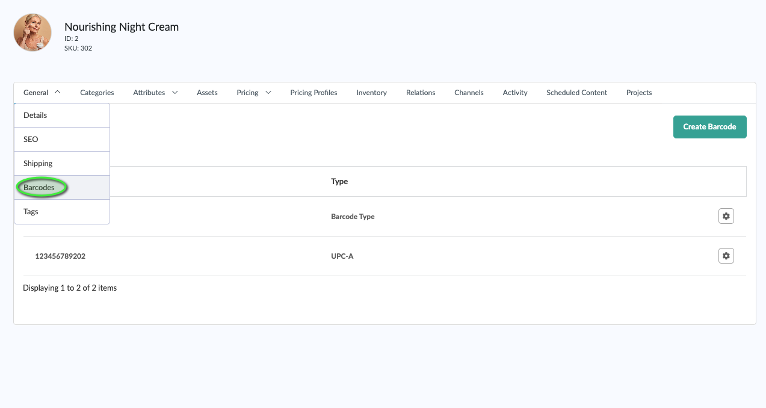Open Tags from the General menu
Image resolution: width=766 pixels, height=408 pixels.
[x=31, y=211]
